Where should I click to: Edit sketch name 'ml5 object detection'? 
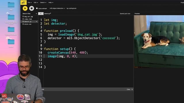(x=57, y=8)
